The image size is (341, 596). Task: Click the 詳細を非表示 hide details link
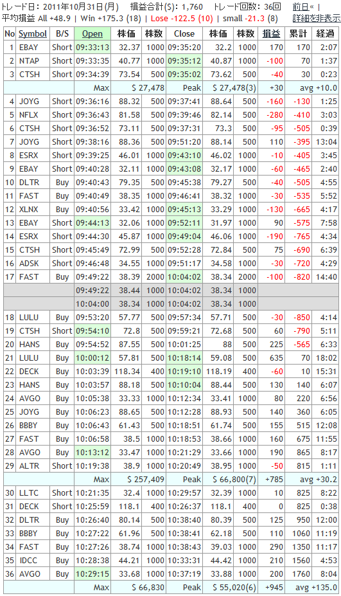point(317,18)
